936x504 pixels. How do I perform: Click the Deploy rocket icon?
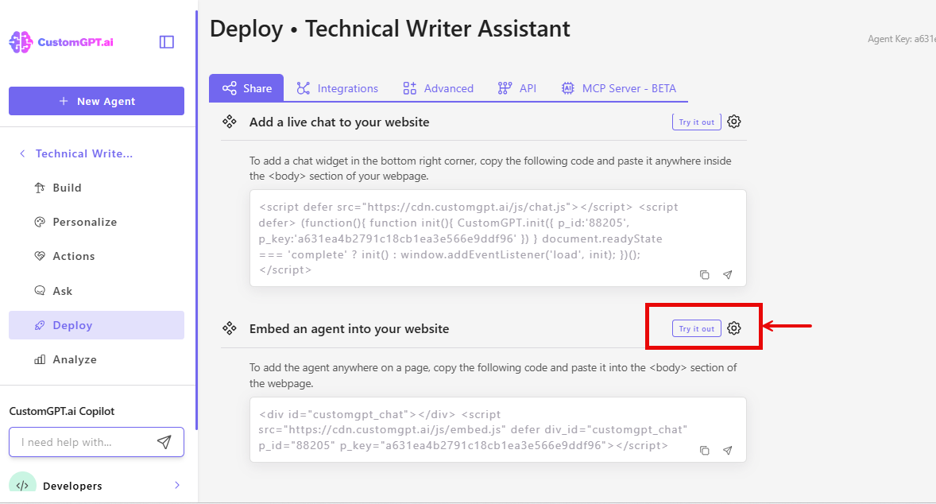click(40, 325)
